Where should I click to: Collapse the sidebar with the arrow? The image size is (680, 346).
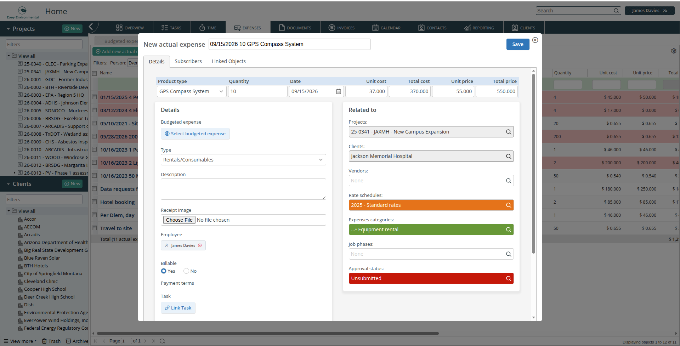pyautogui.click(x=91, y=27)
